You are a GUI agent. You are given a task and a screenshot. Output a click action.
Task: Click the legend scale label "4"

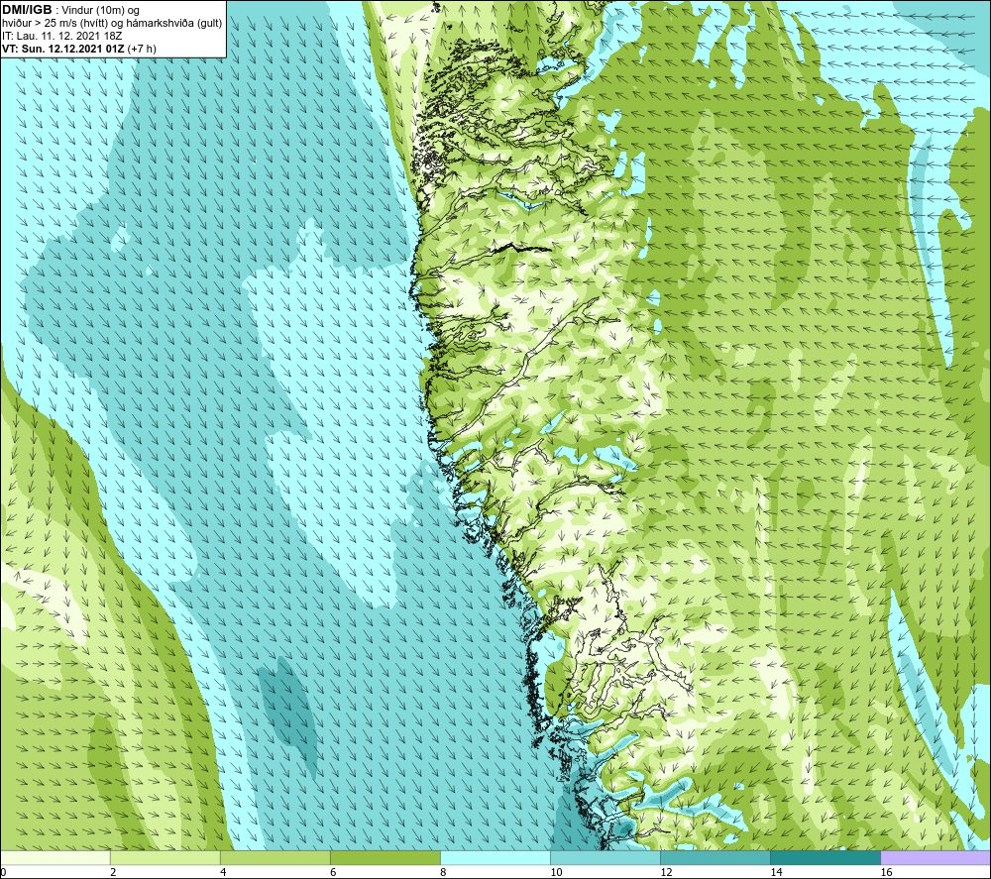click(223, 872)
